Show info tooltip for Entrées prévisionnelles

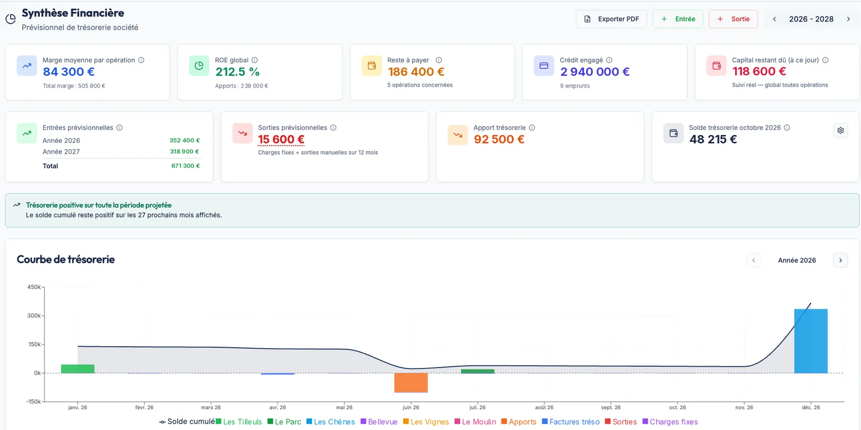pyautogui.click(x=119, y=128)
